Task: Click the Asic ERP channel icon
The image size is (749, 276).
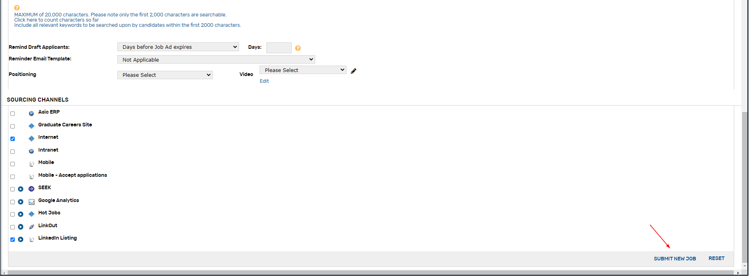Action: (31, 113)
